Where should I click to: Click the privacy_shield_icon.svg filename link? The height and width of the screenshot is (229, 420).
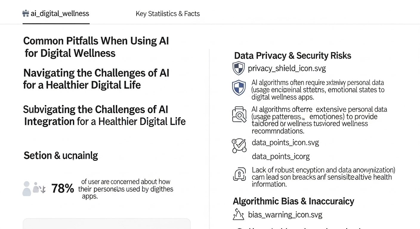(287, 68)
